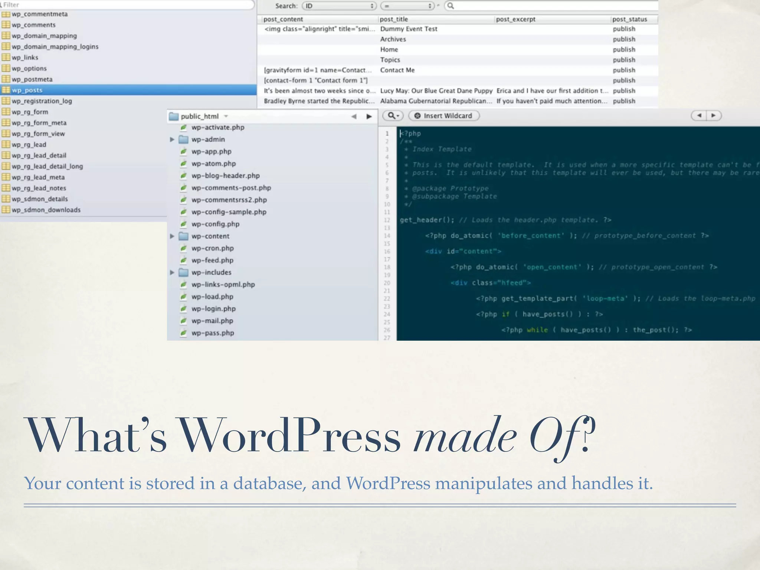Viewport: 760px width, 570px height.
Task: Click the wp_sdmon_downloads table icon
Action: pyautogui.click(x=6, y=209)
